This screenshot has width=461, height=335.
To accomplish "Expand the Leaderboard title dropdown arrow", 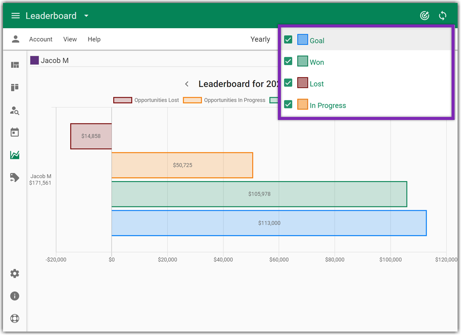I will click(86, 16).
